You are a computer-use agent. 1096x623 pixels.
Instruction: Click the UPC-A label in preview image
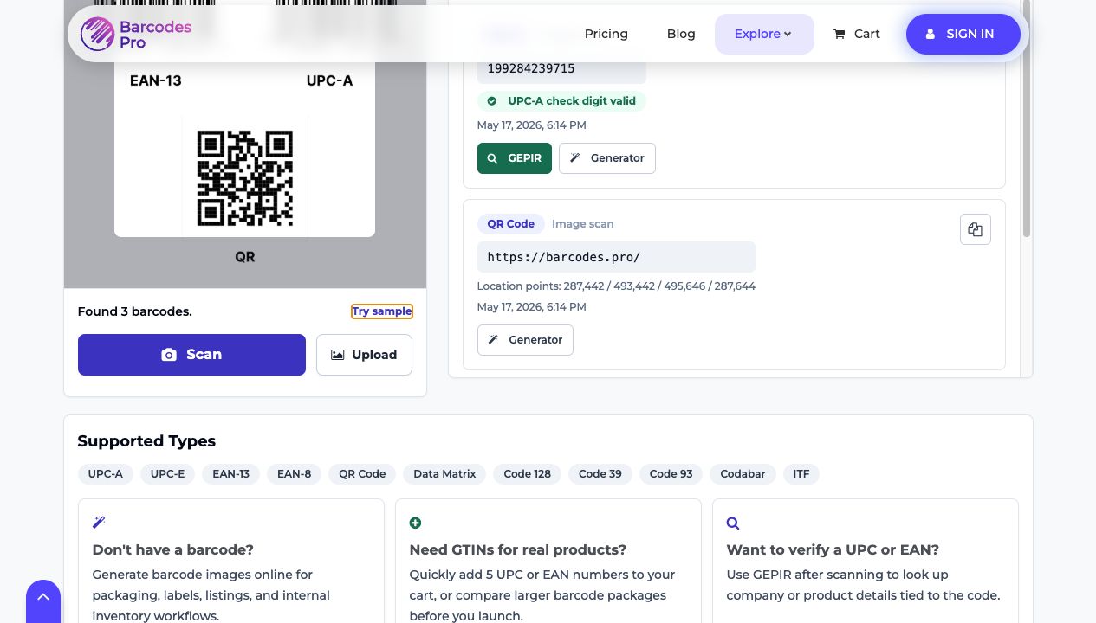pos(329,81)
